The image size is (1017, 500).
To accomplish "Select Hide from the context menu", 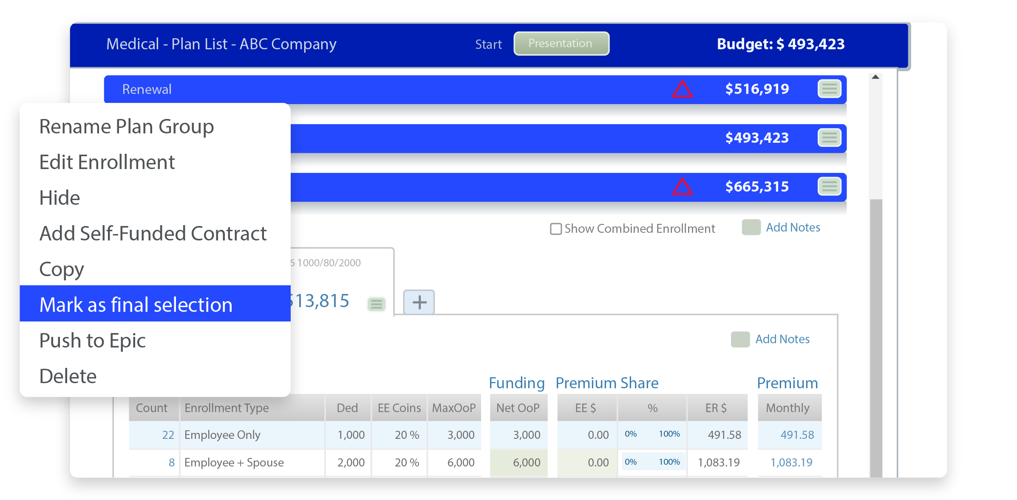I will [x=155, y=198].
